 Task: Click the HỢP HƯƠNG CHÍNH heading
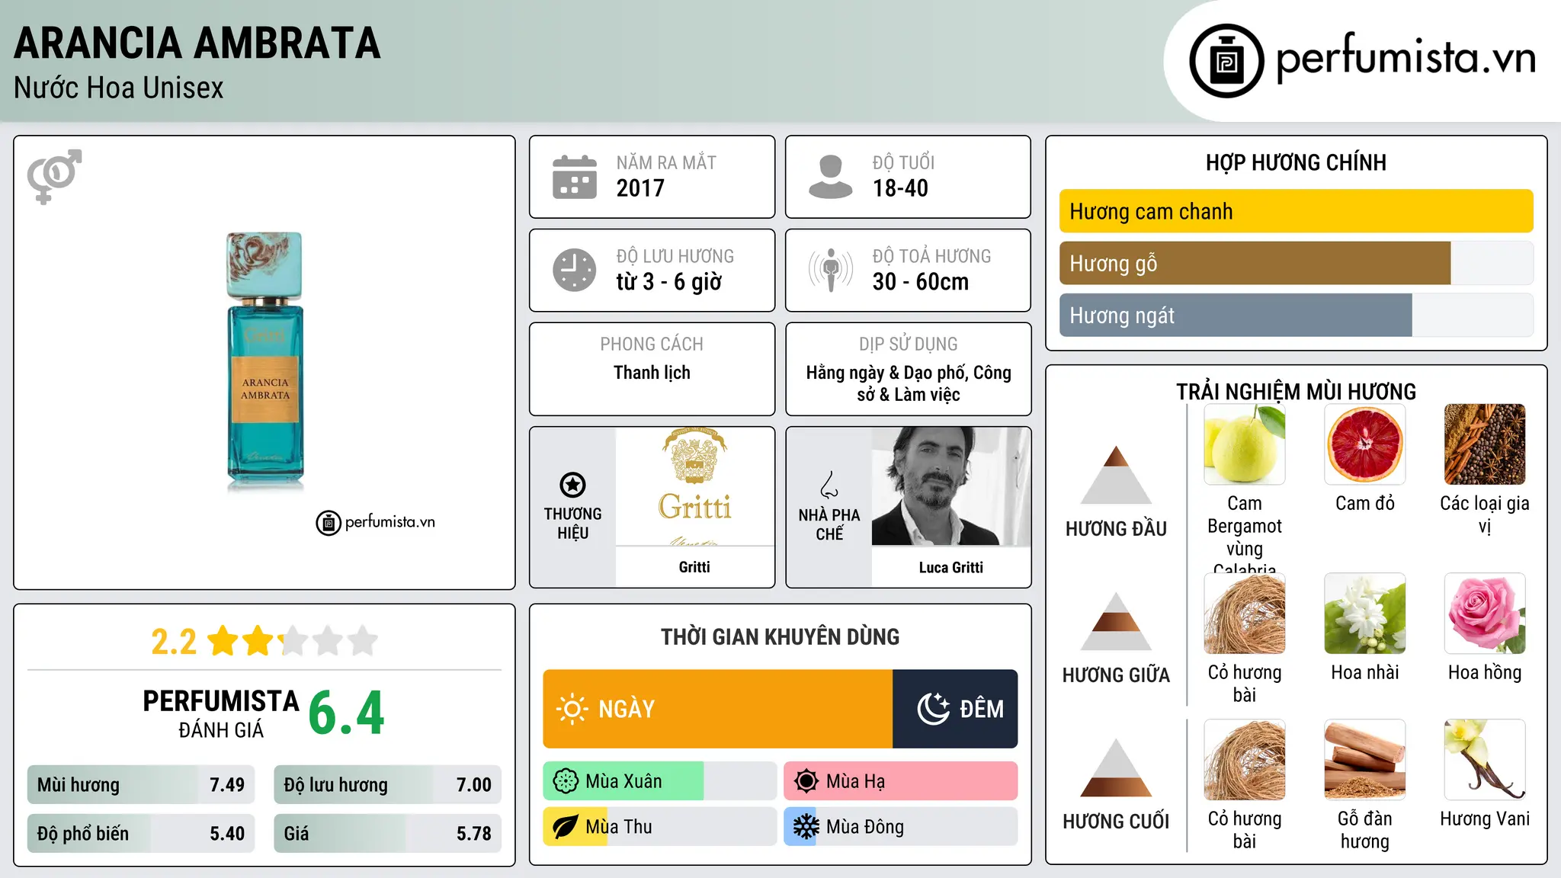pos(1296,162)
